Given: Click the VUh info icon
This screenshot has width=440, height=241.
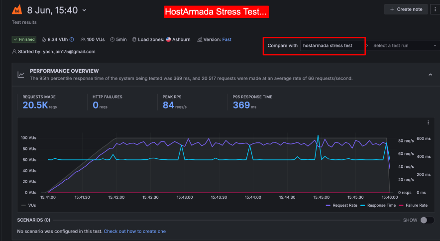Looking at the screenshot, I should 72,40.
